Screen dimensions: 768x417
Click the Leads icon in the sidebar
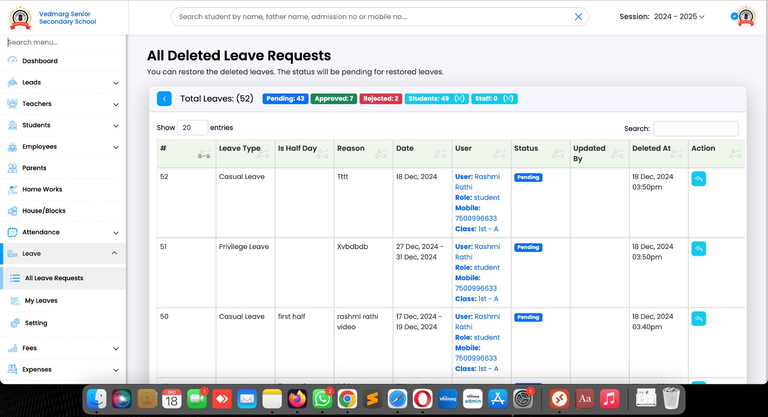click(x=12, y=83)
